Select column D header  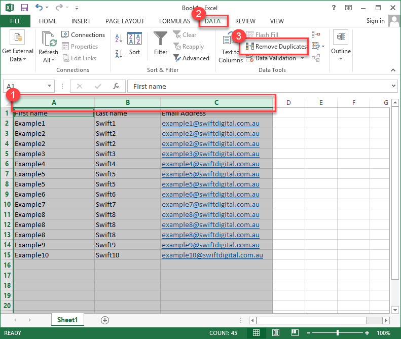pyautogui.click(x=288, y=103)
